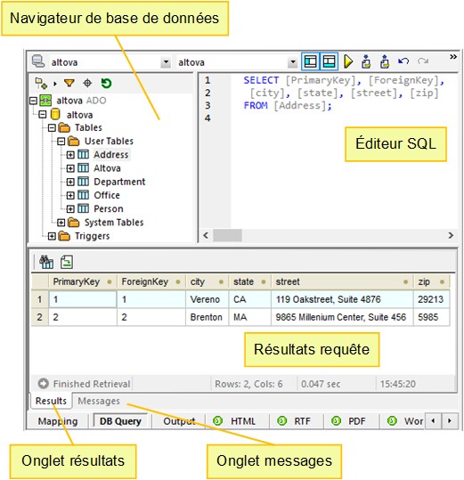Click the export SQL file icon

point(385,61)
